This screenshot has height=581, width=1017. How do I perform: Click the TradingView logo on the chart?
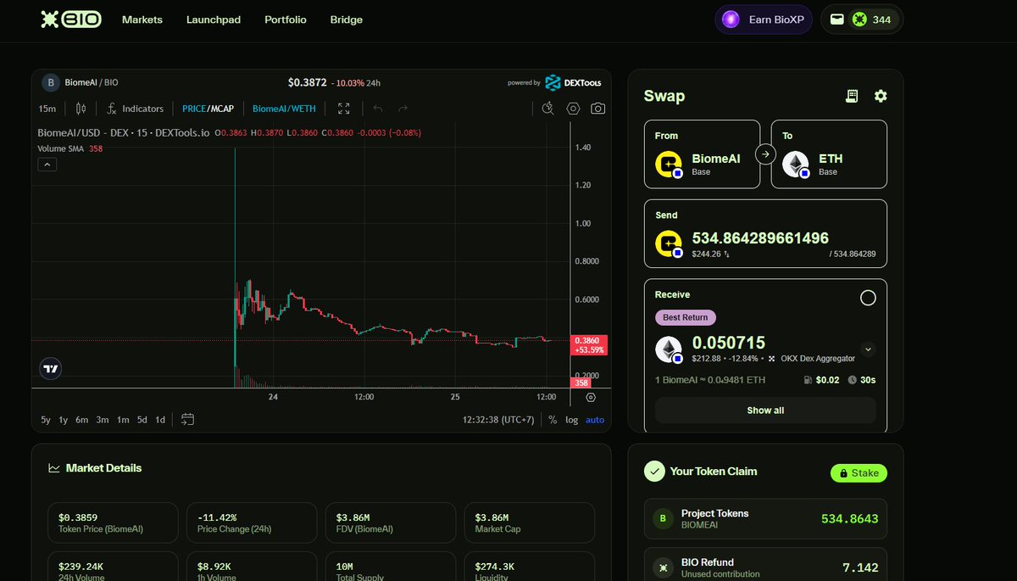coord(50,368)
